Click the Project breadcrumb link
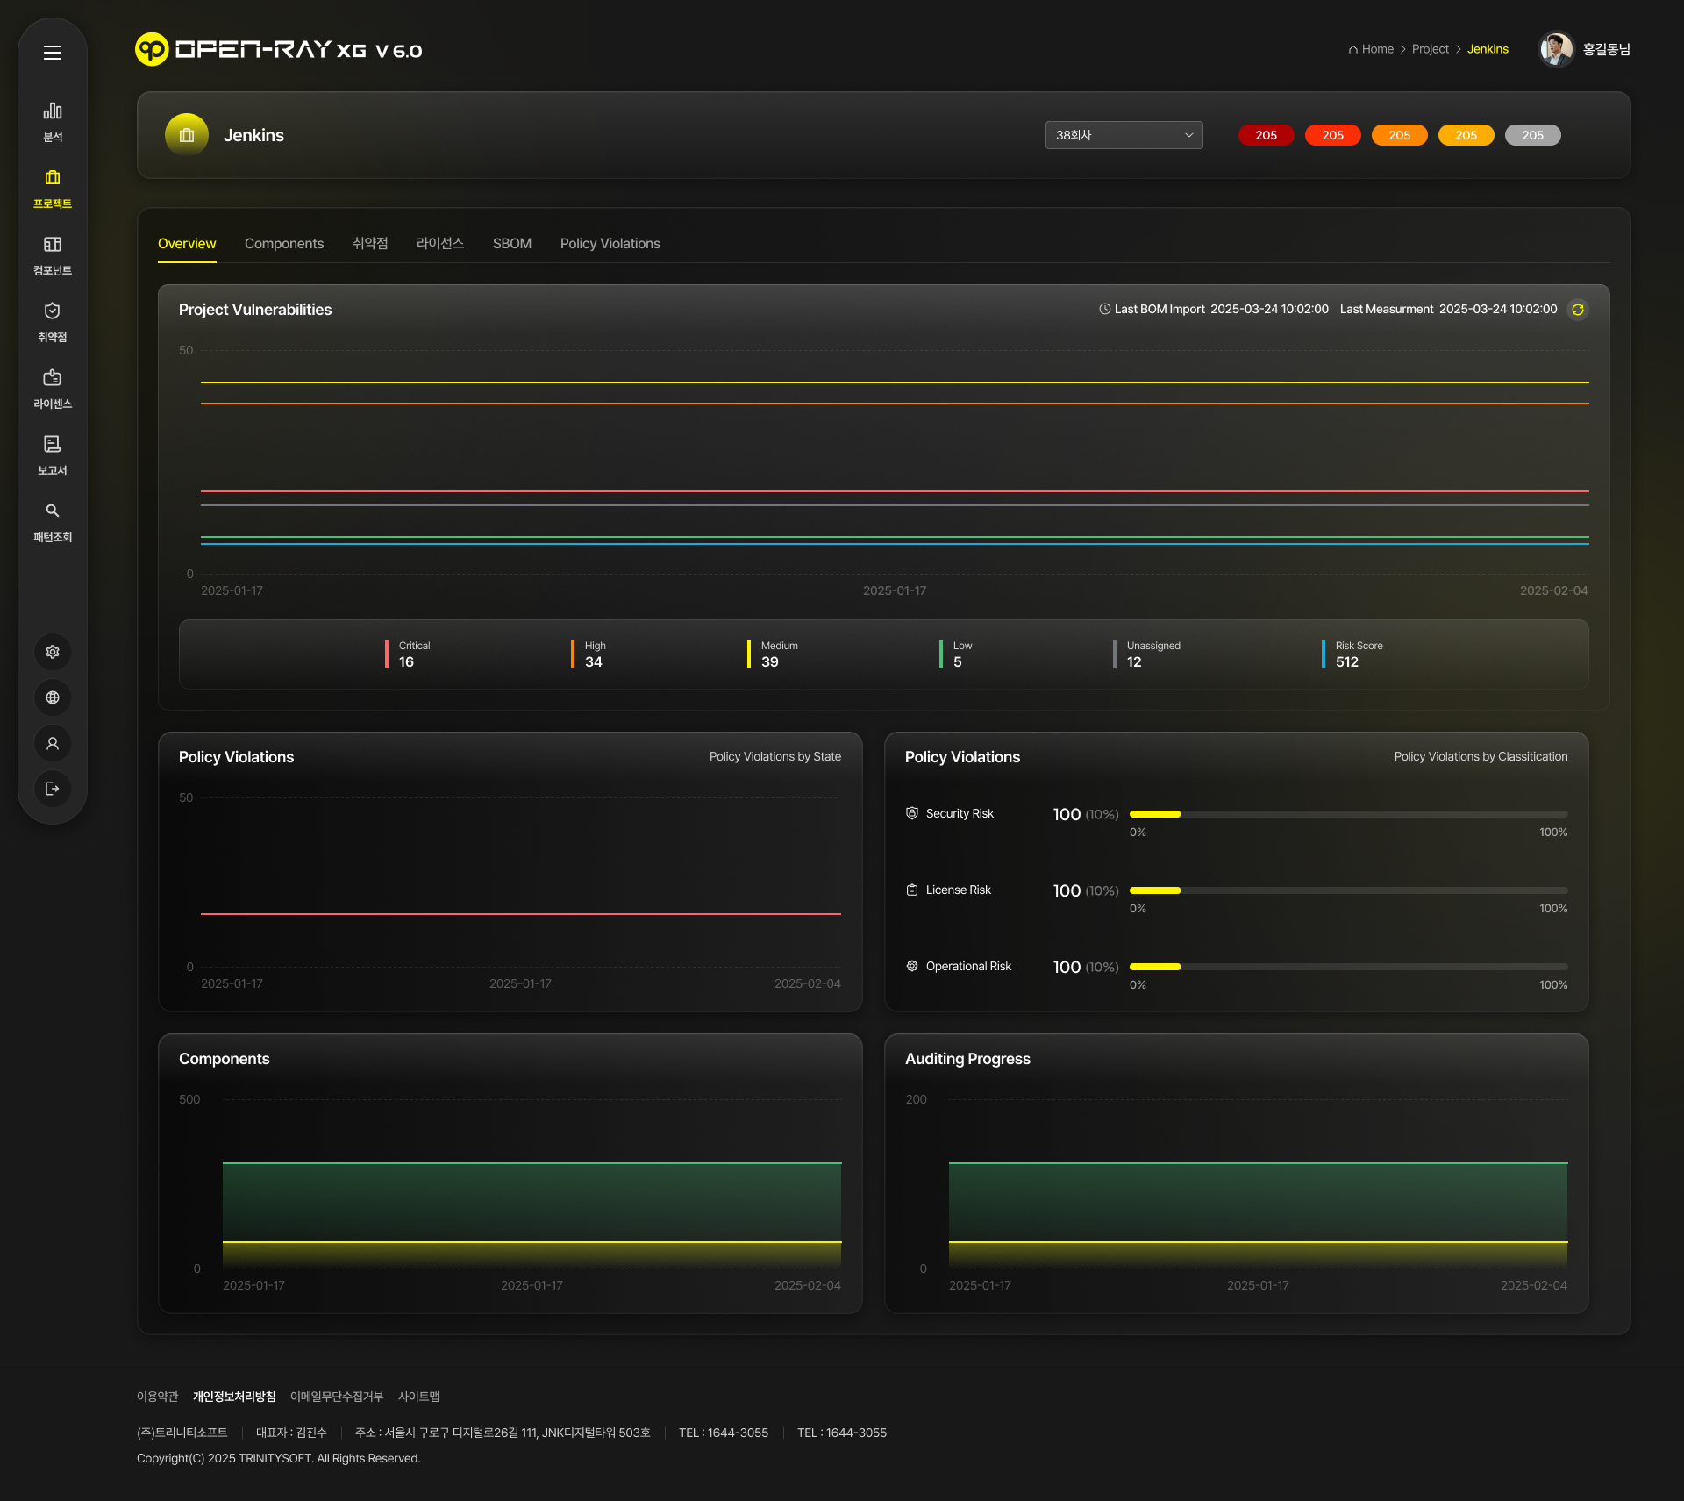Viewport: 1684px width, 1501px height. click(x=1430, y=49)
